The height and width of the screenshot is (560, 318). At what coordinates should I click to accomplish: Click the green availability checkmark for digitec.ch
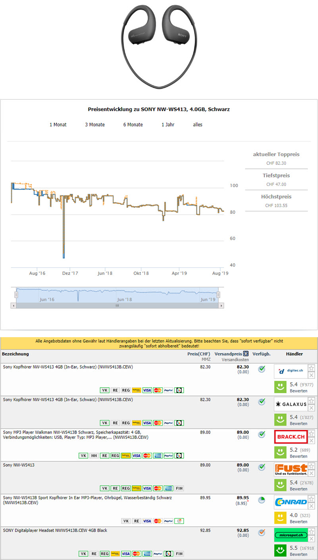click(x=262, y=369)
